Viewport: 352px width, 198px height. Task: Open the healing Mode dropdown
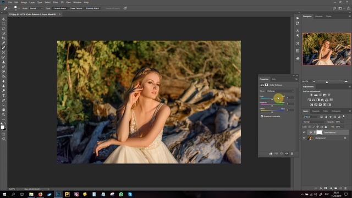coord(36,8)
